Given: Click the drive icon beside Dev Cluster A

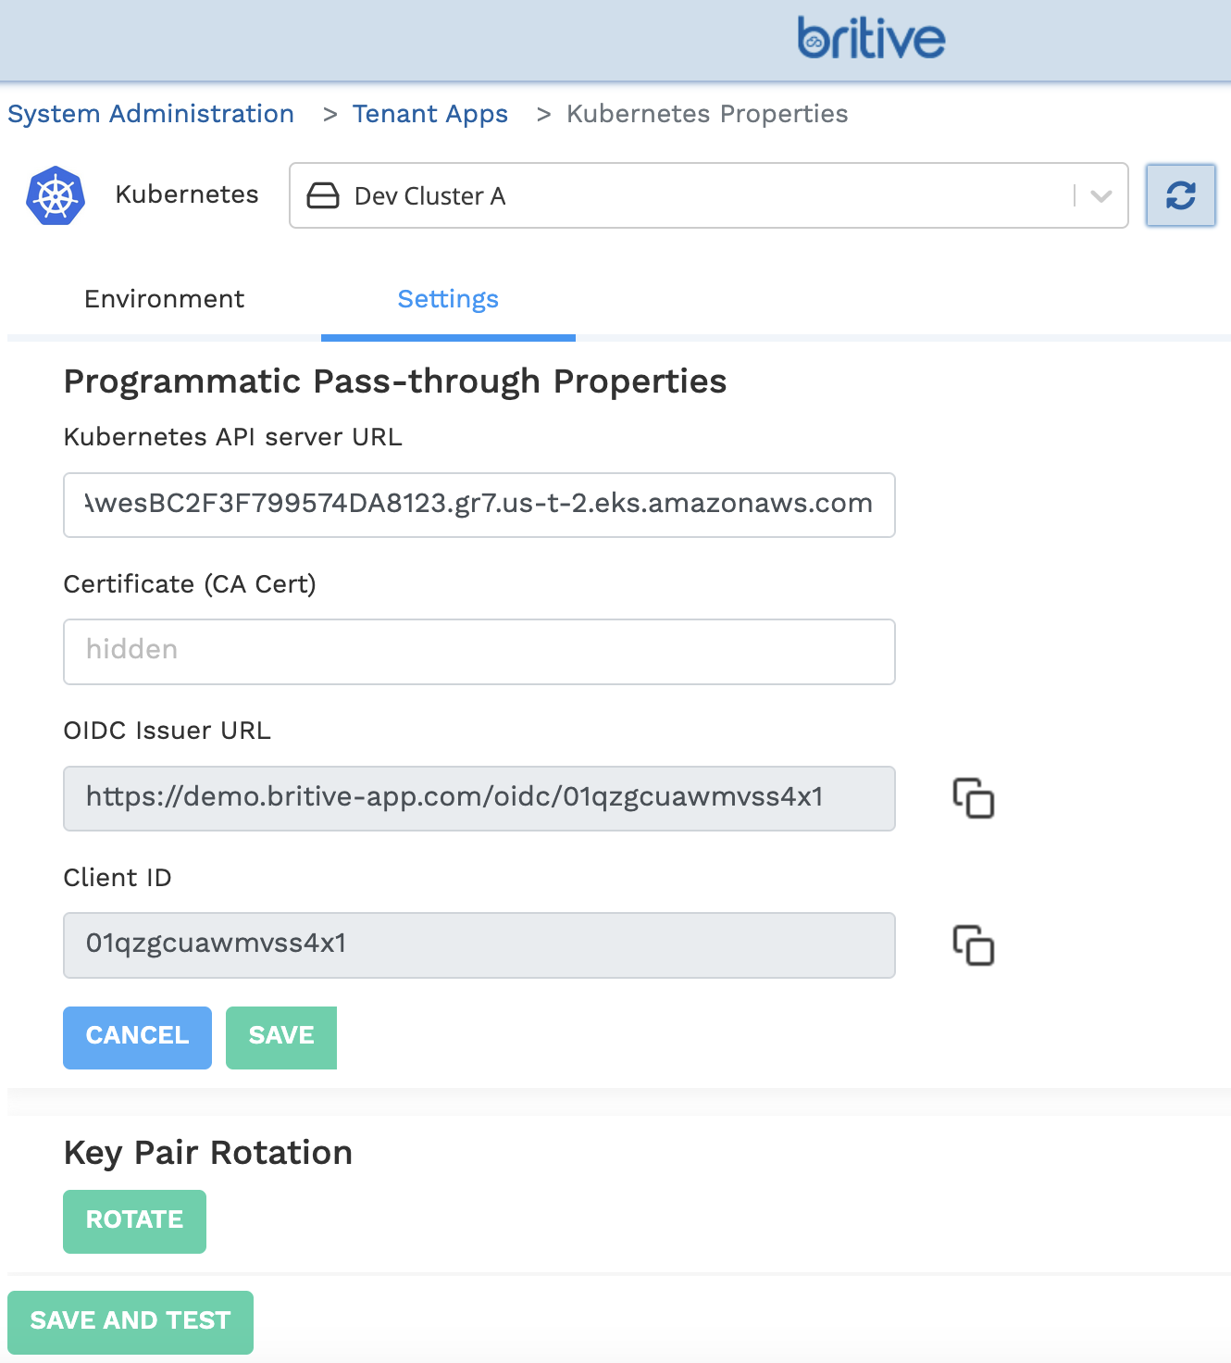Looking at the screenshot, I should coord(323,196).
